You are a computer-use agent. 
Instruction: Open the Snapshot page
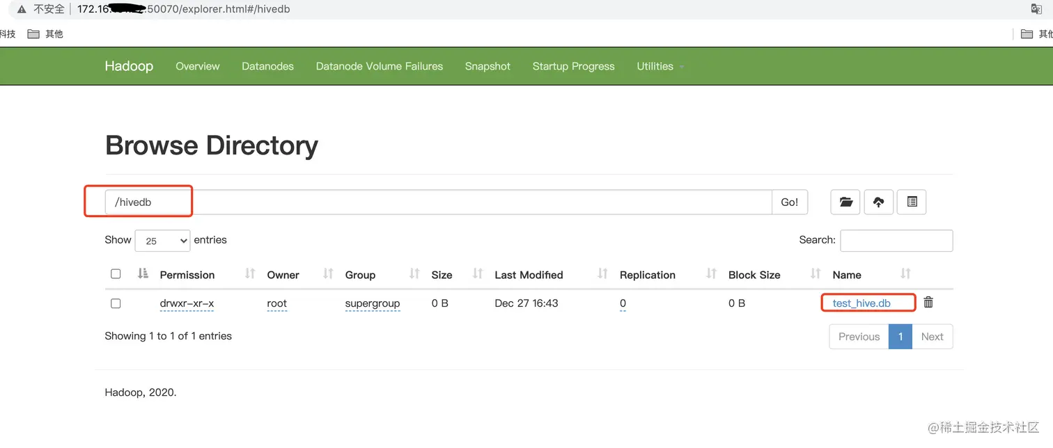tap(487, 66)
